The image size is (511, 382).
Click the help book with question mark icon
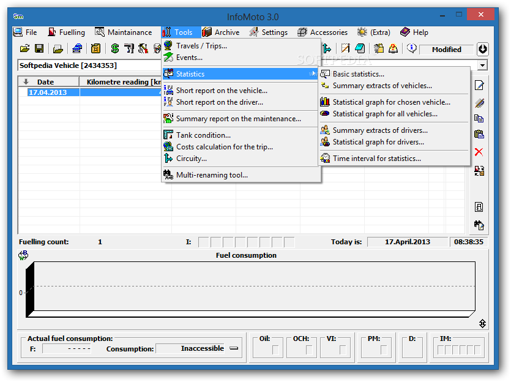pos(394,49)
